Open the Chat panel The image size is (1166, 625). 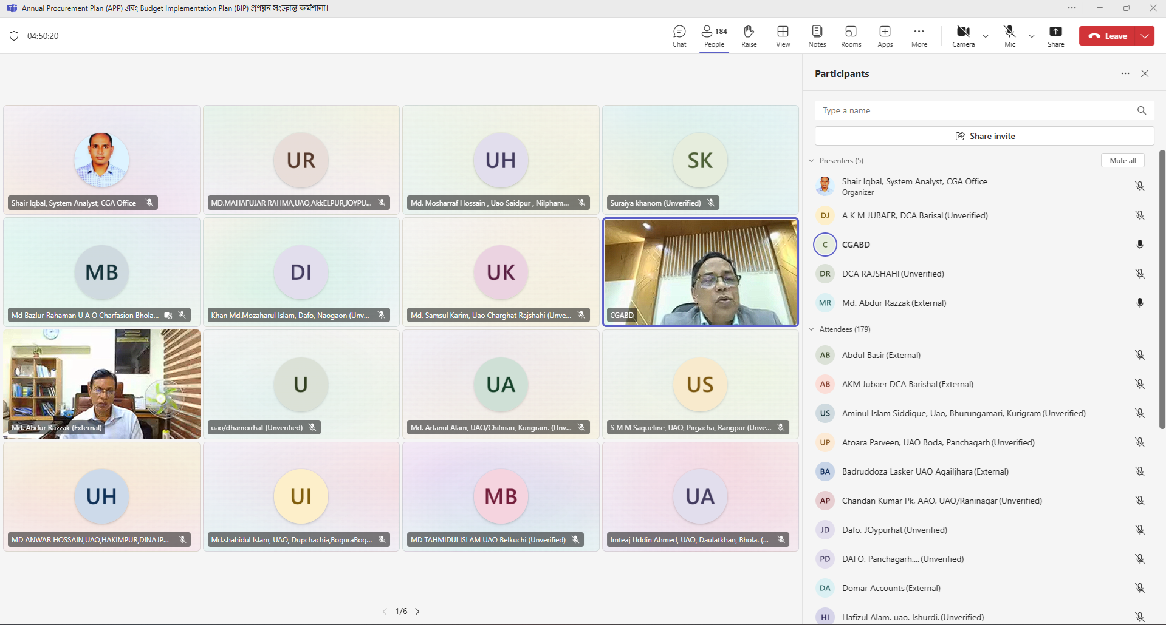pyautogui.click(x=679, y=36)
